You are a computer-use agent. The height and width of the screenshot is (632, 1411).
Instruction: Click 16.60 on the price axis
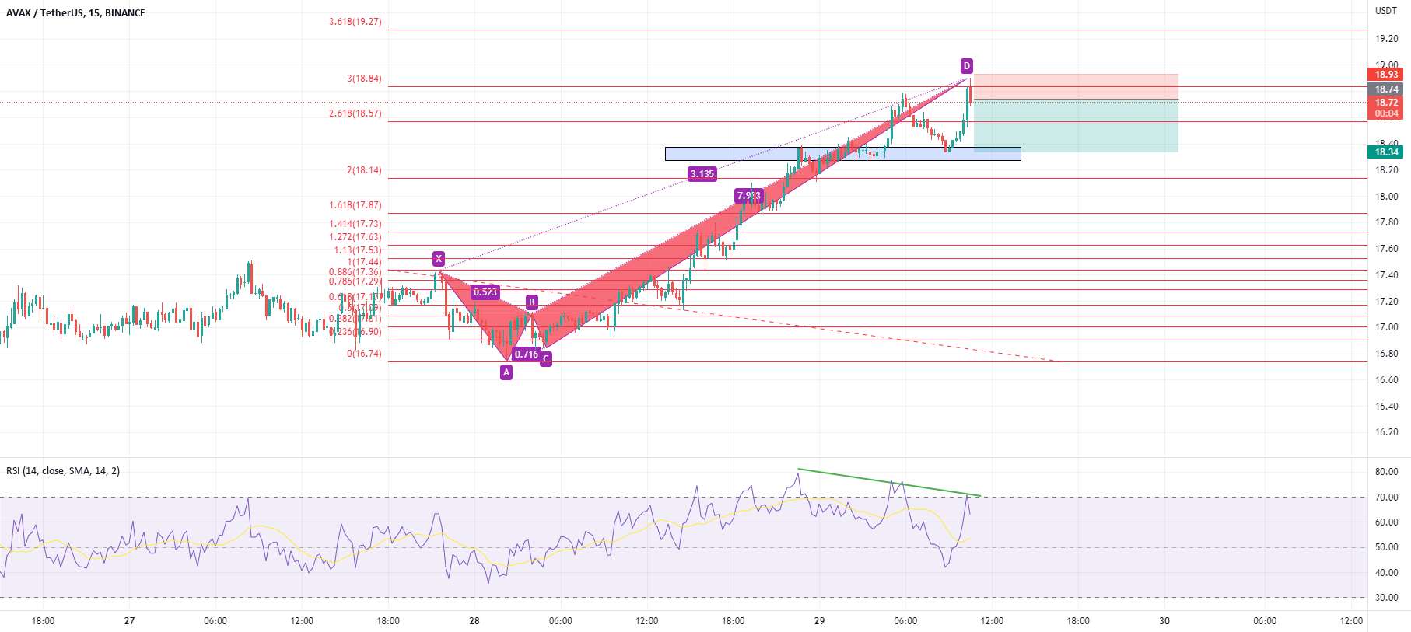(1386, 380)
